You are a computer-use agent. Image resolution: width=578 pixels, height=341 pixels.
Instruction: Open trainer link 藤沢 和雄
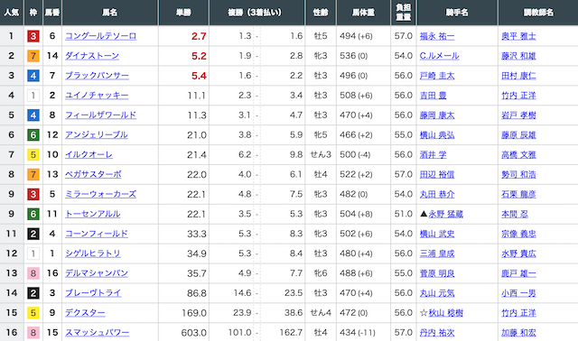tap(518, 56)
